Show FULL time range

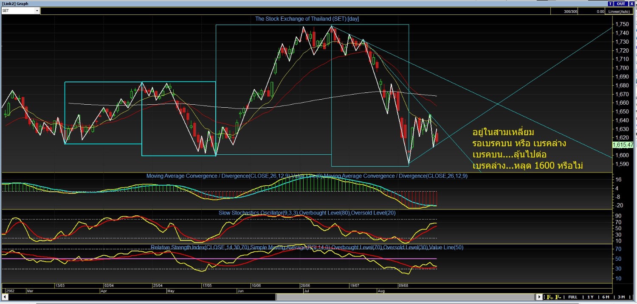572,297
